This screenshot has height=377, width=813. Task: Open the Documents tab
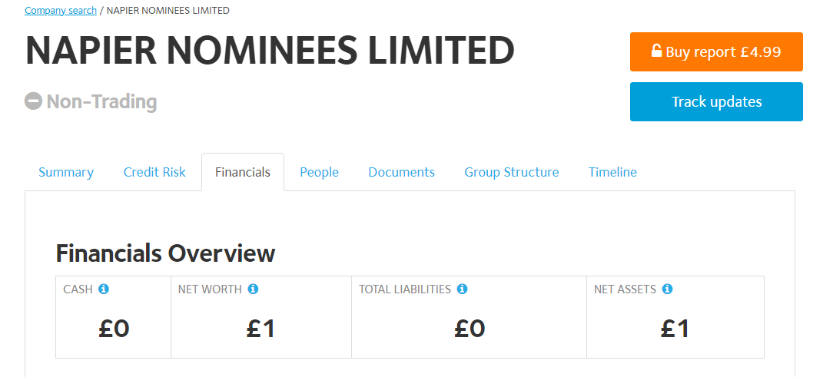click(401, 173)
